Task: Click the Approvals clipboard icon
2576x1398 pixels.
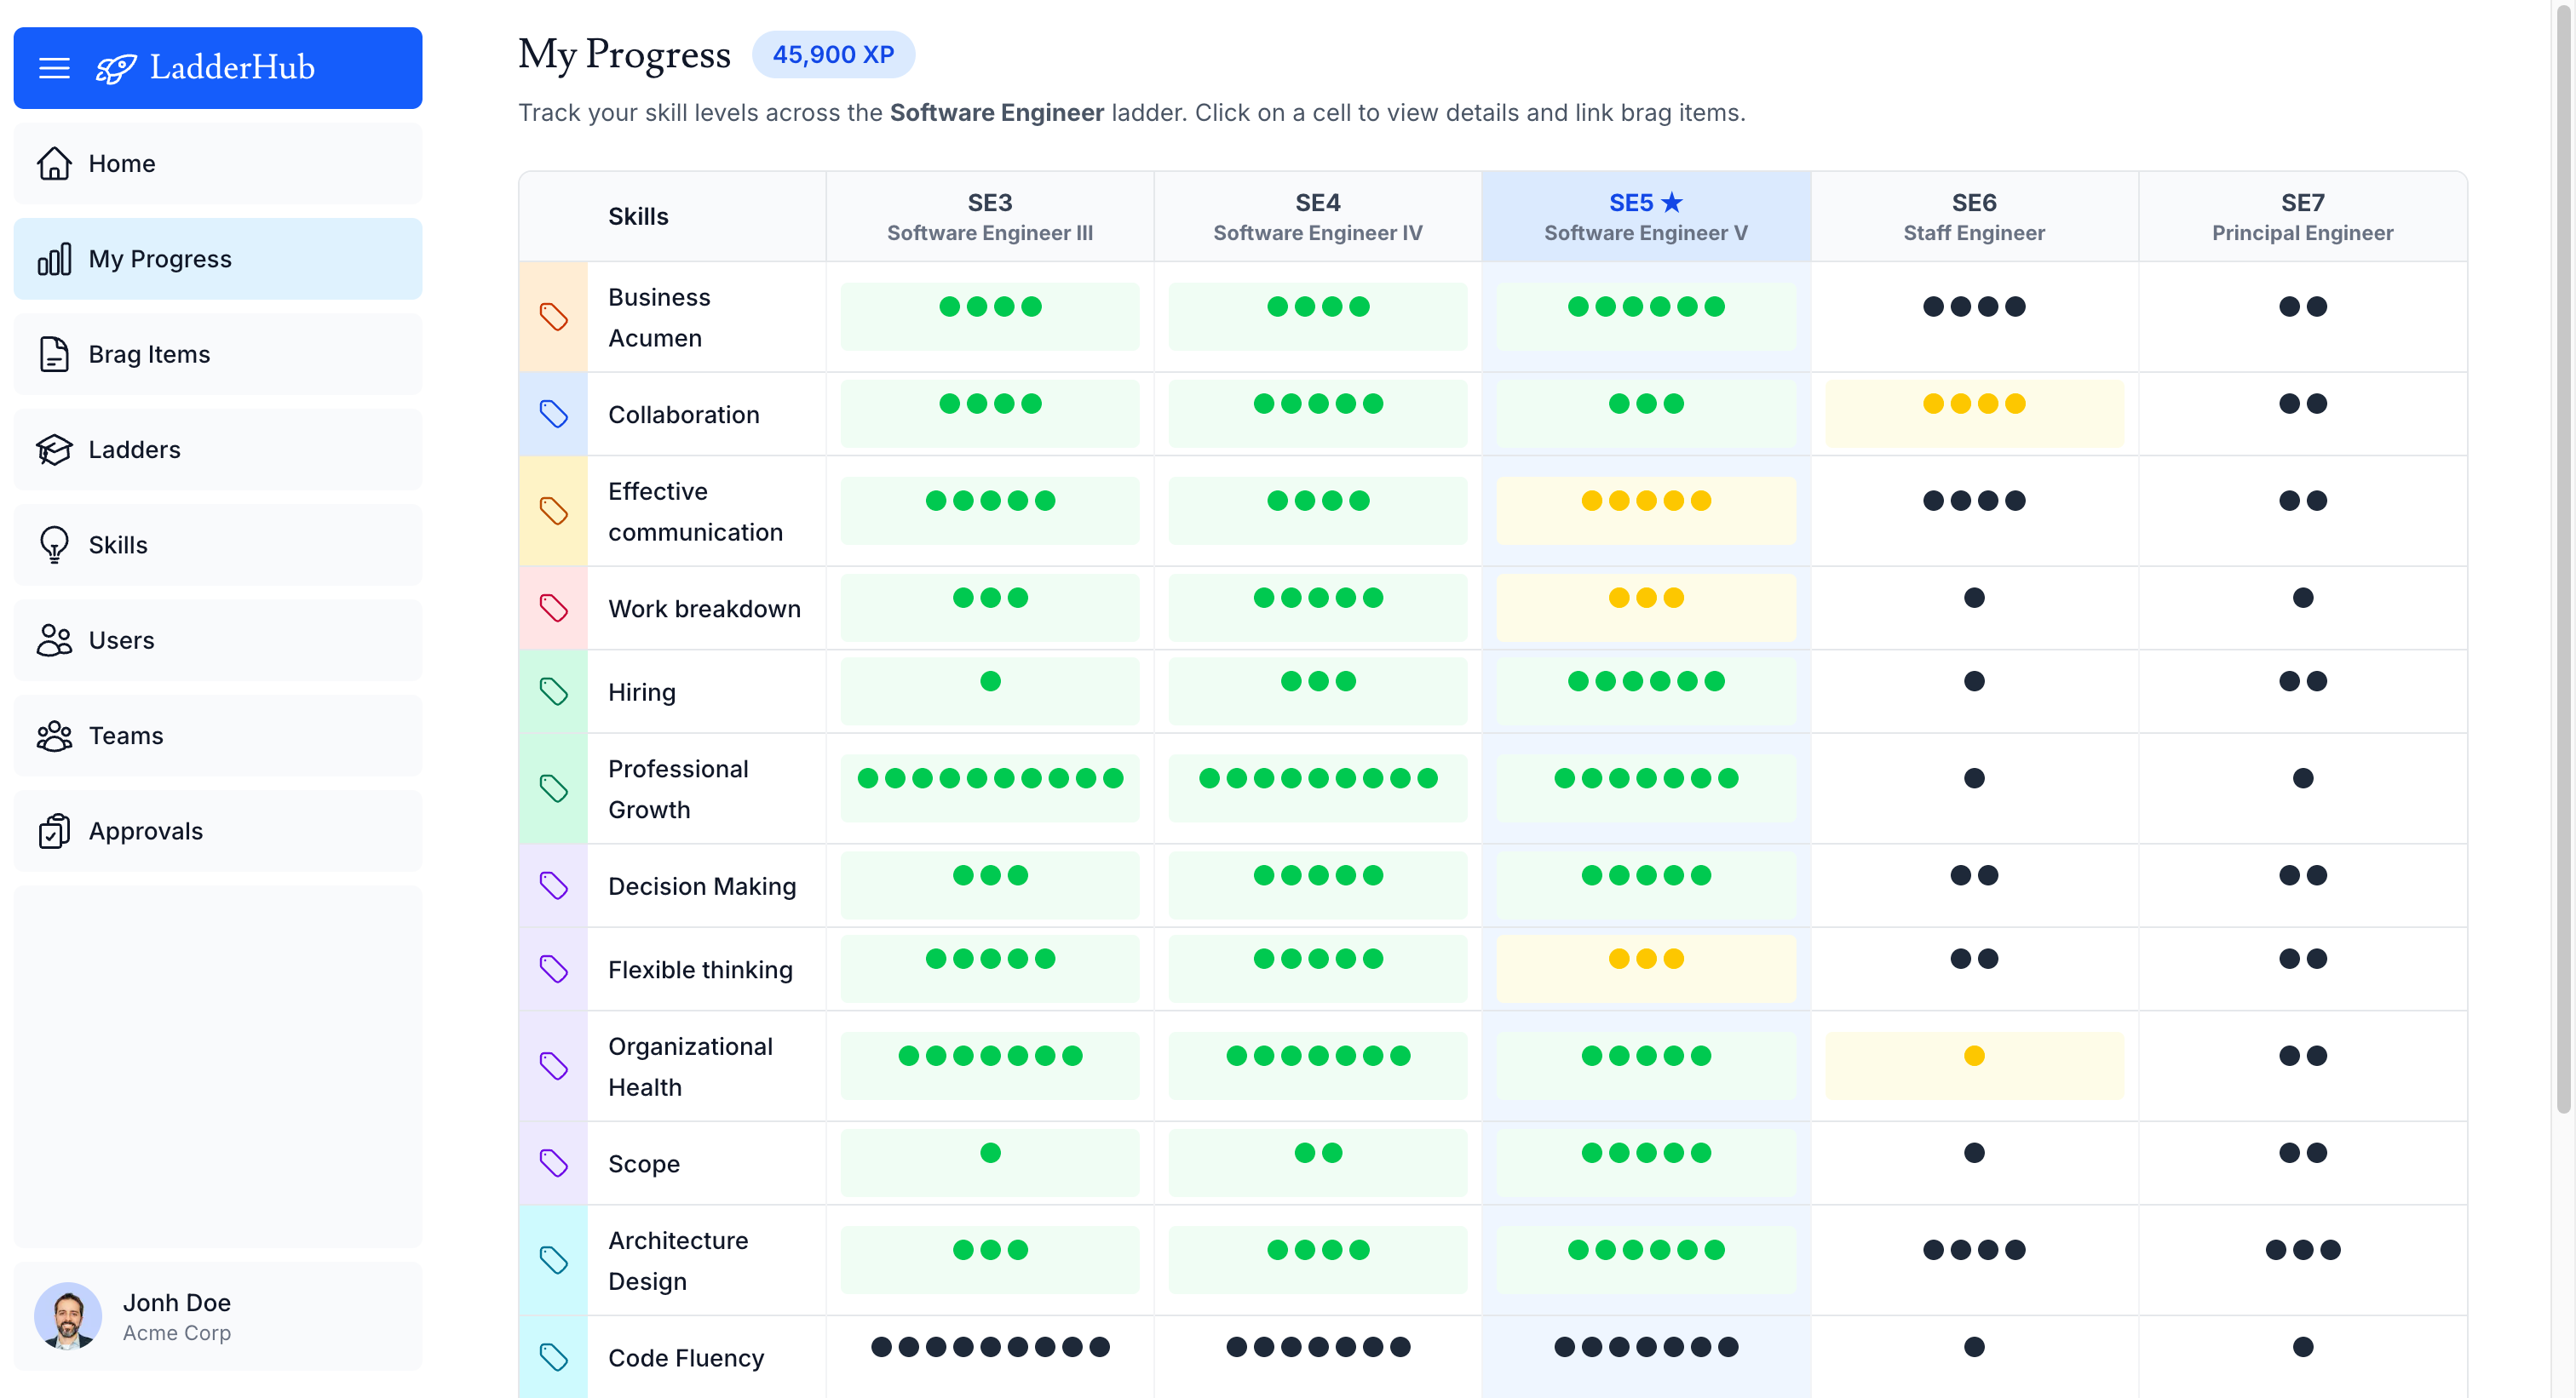Action: [55, 830]
